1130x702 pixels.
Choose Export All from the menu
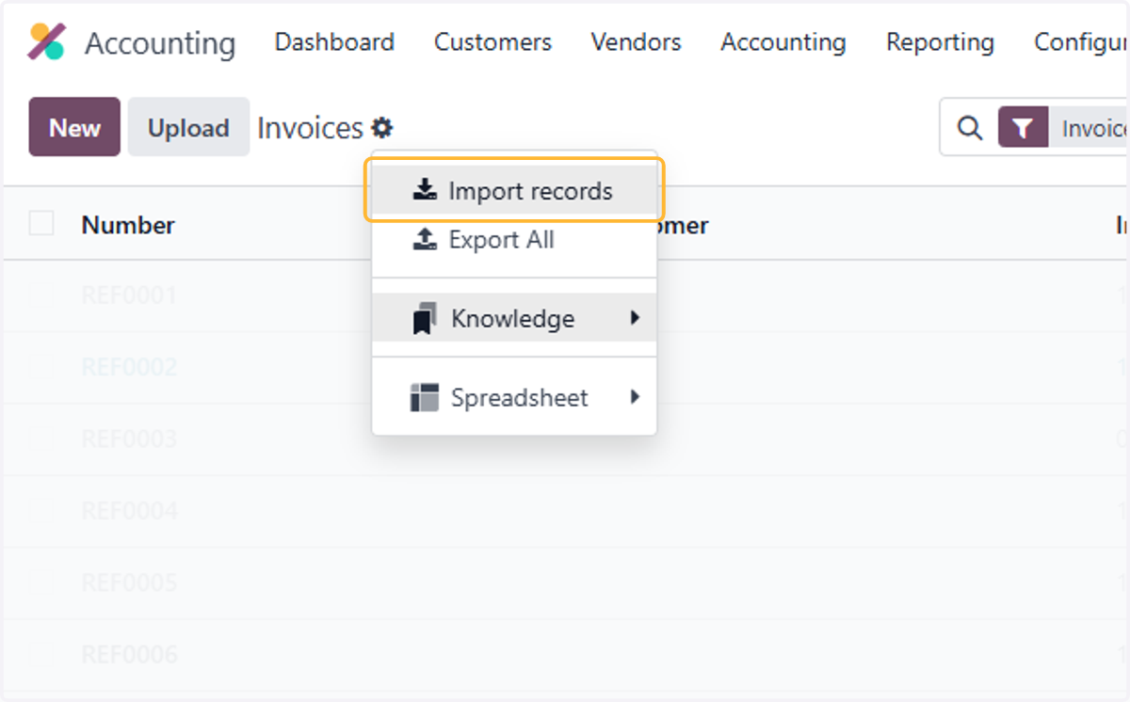pyautogui.click(x=514, y=240)
